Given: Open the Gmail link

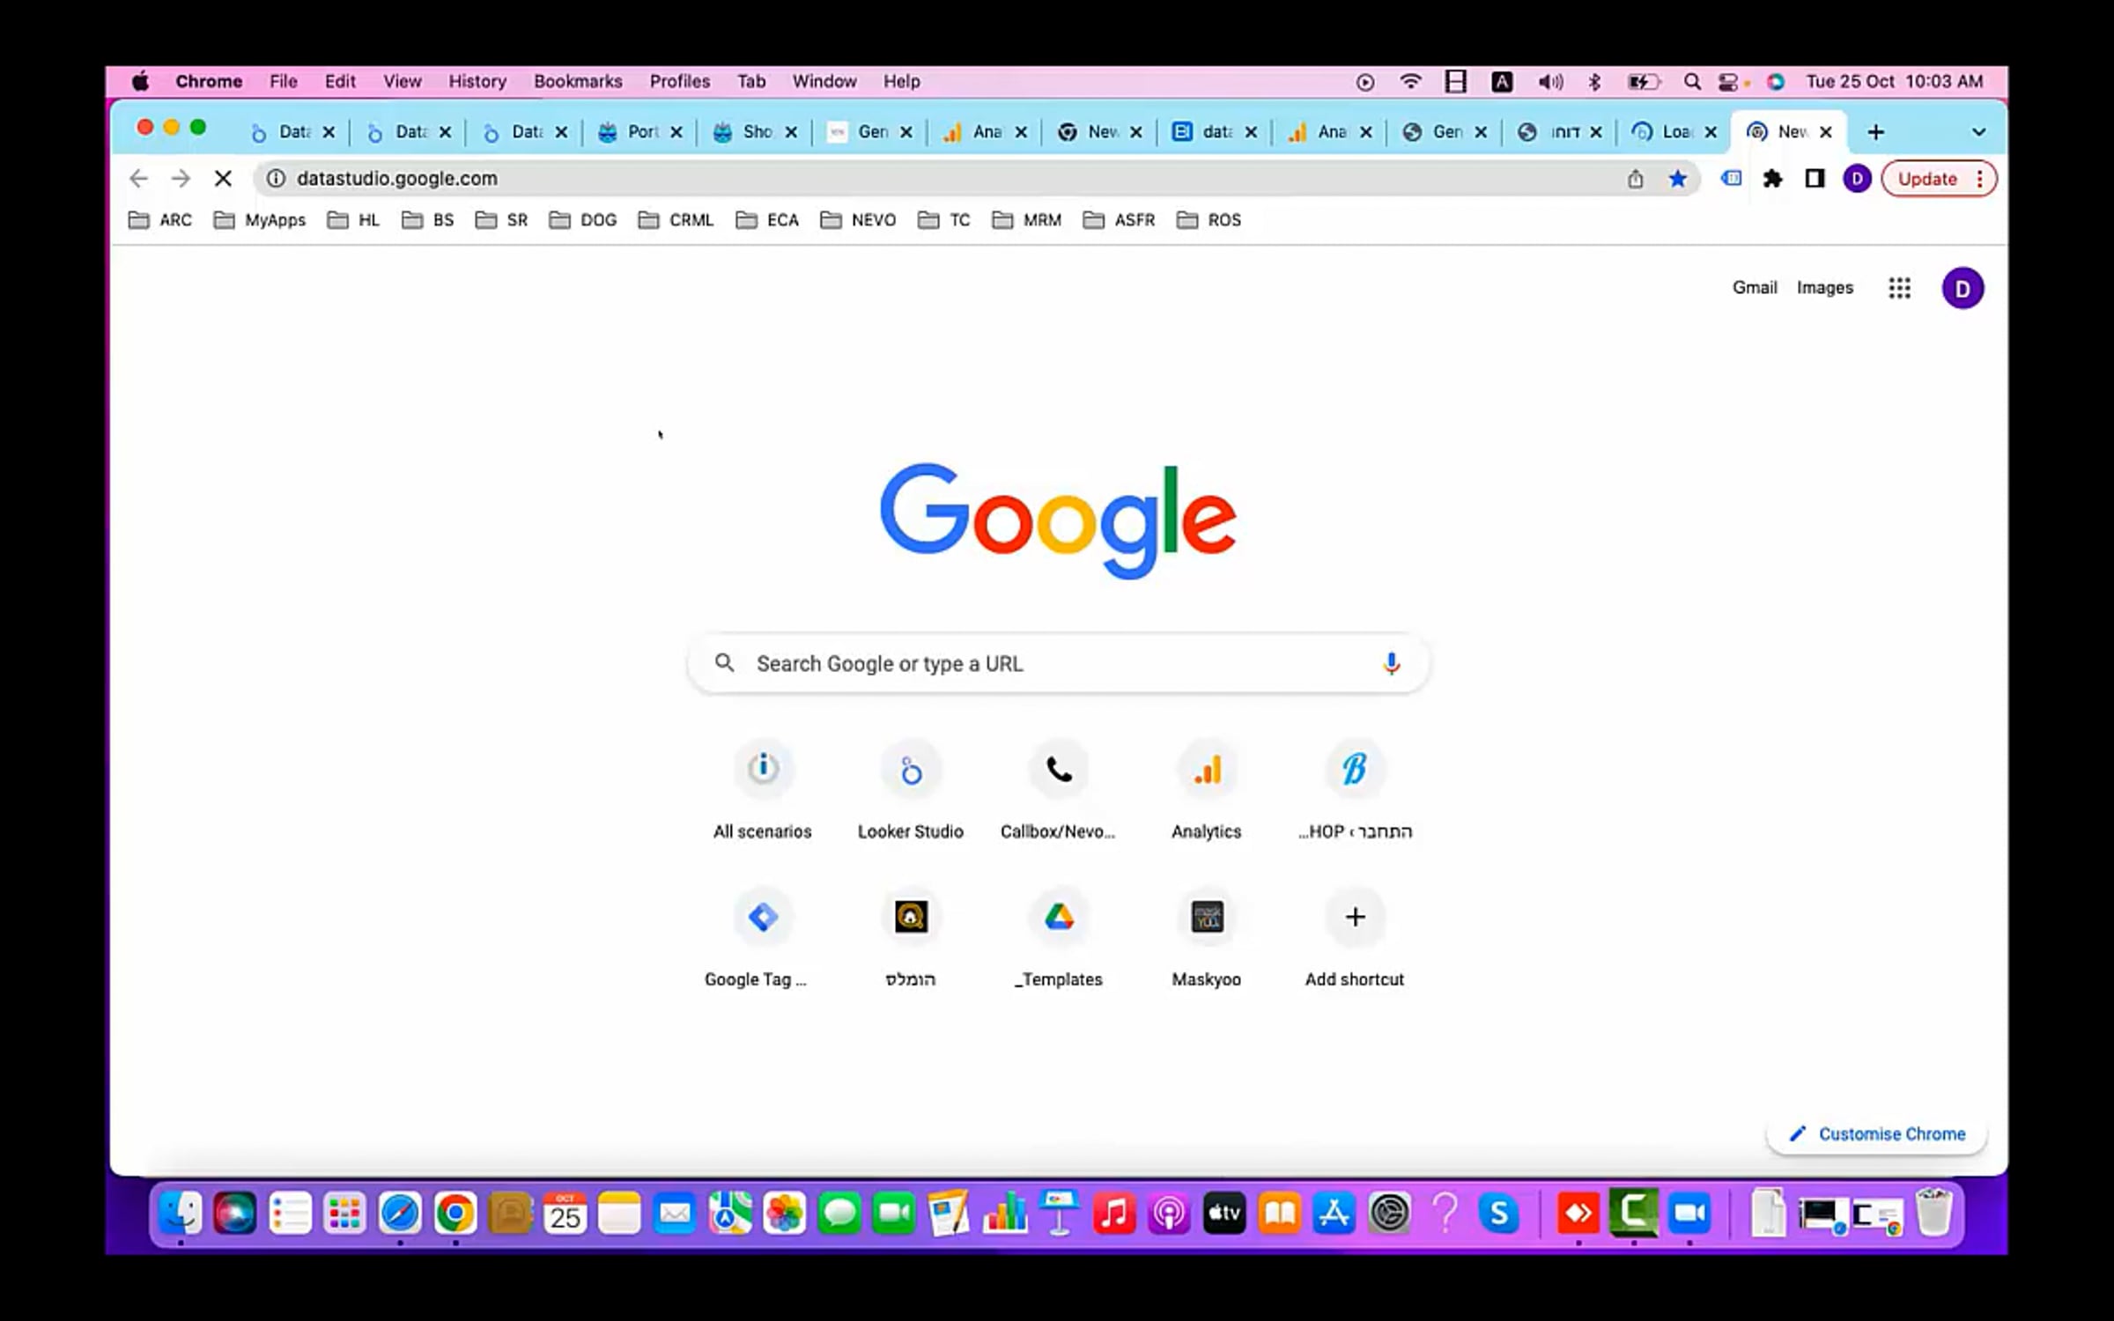Looking at the screenshot, I should (x=1754, y=288).
